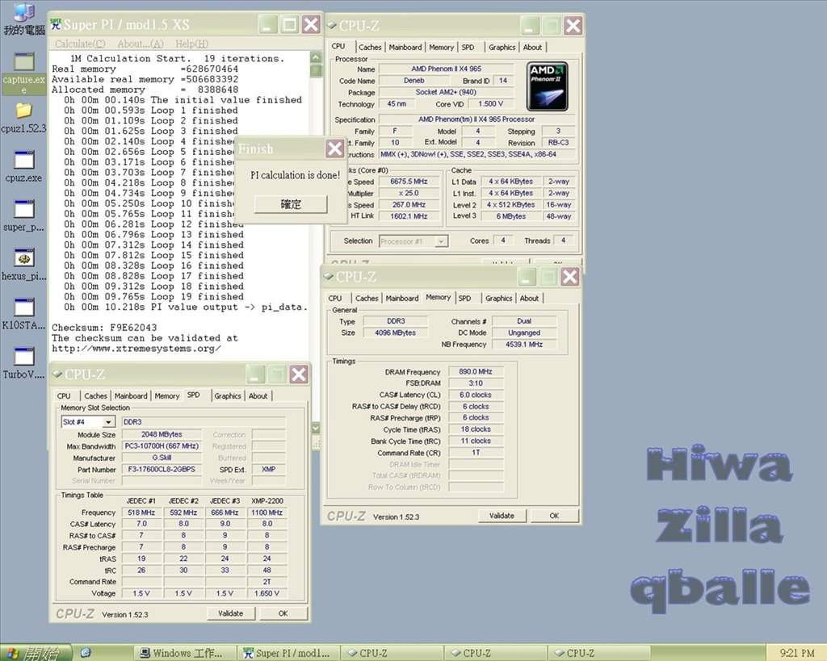This screenshot has height=661, width=827.
Task: Open the Help(H) menu in Super PI
Action: tap(191, 44)
